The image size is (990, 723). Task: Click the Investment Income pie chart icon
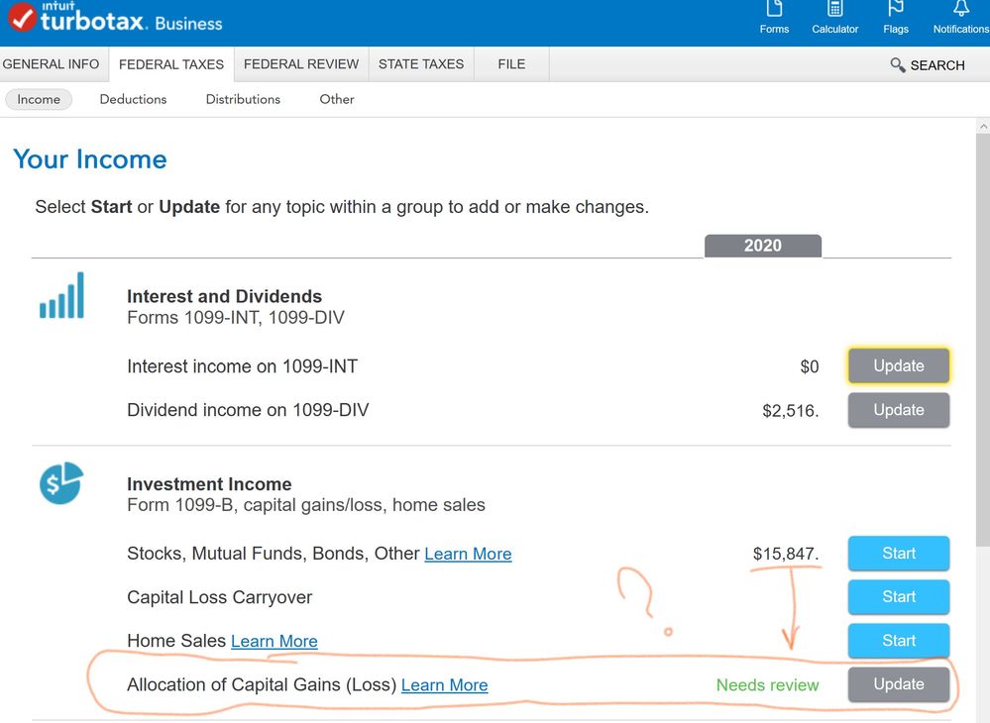point(61,483)
